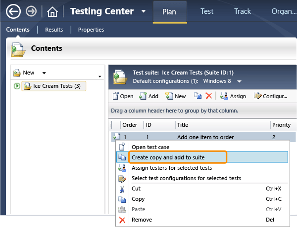This screenshot has height=227, width=297.
Task: Click the Assign toolbar button
Action: [x=233, y=96]
